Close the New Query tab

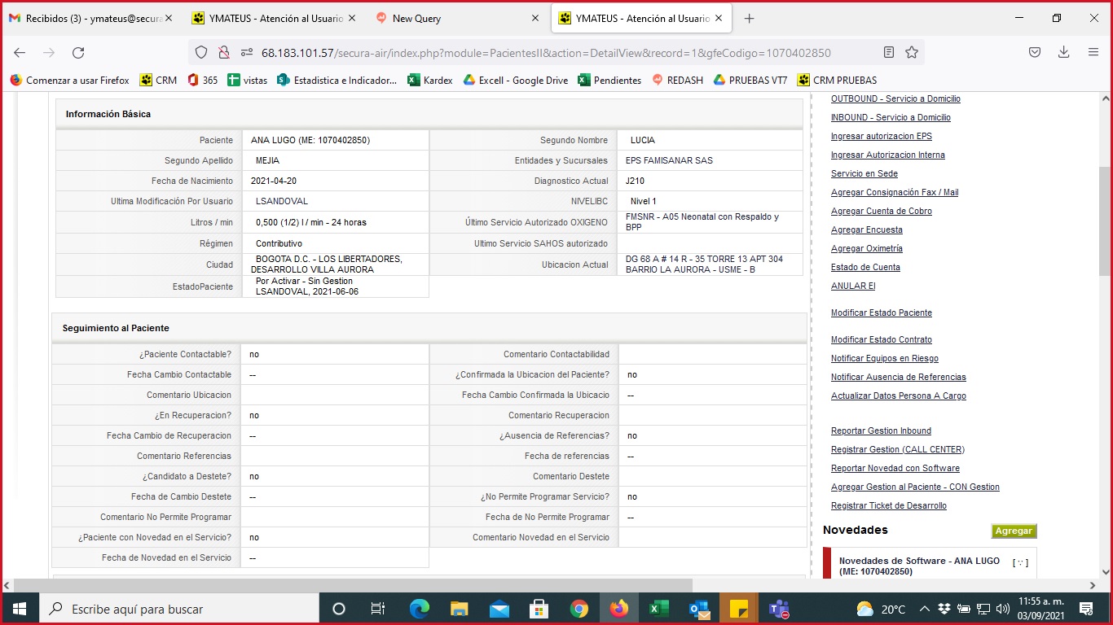[535, 19]
